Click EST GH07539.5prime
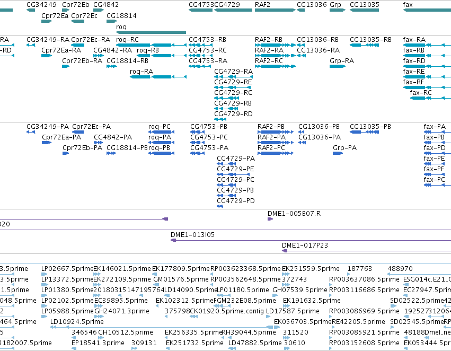451x351 pixels. point(275,295)
